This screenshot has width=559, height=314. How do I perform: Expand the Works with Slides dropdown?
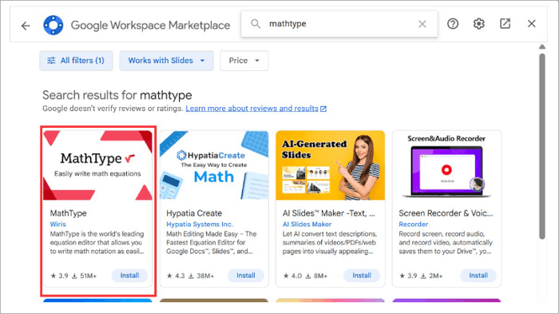click(166, 61)
